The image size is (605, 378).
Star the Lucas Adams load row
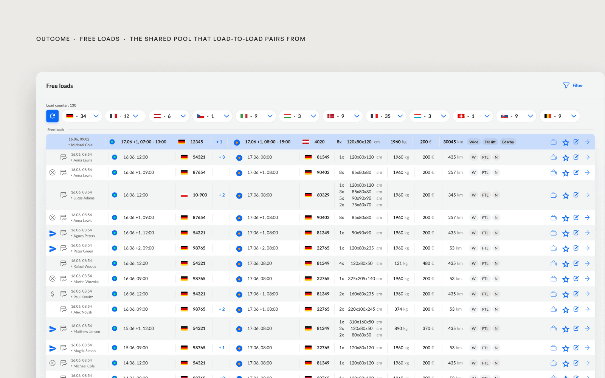tap(566, 195)
